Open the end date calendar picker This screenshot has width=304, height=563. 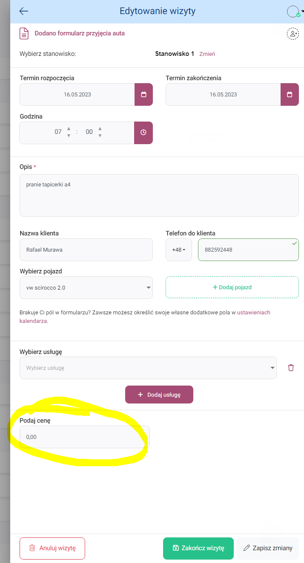point(290,94)
